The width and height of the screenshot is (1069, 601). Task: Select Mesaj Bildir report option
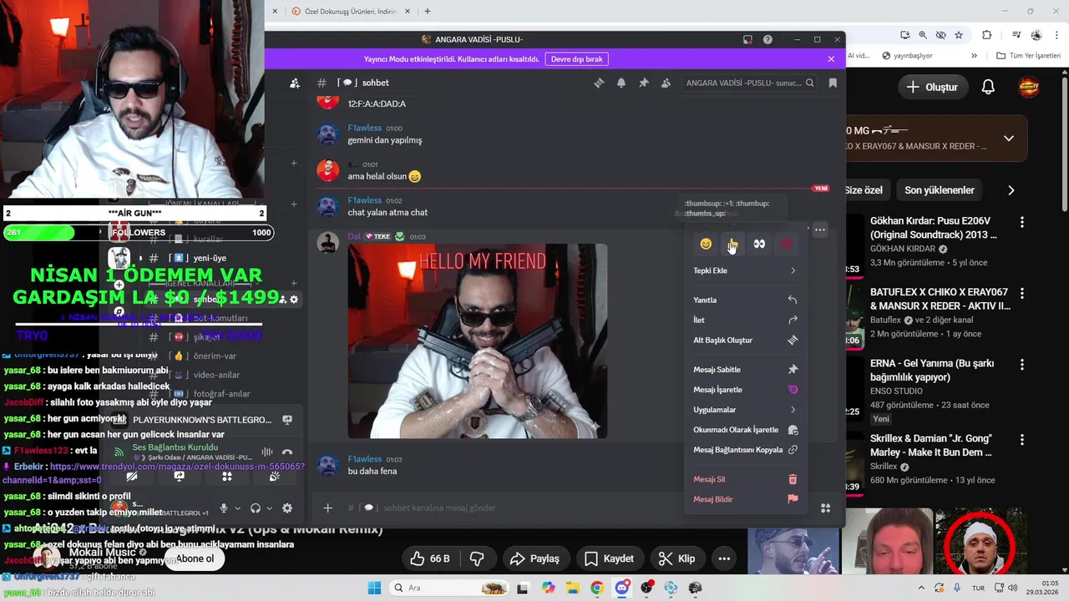tap(745, 499)
